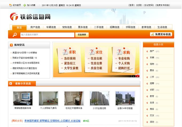Switch to the 车辆信息 tab

coord(51,27)
